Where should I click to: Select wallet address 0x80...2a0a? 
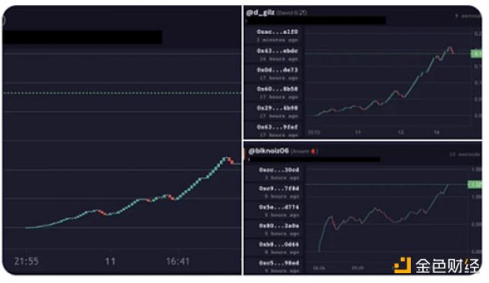[x=279, y=226]
